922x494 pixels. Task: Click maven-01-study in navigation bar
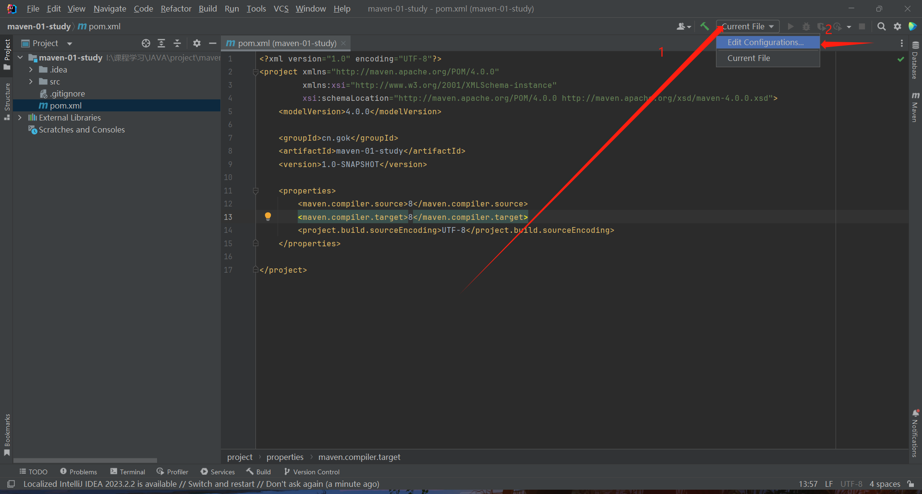click(39, 26)
